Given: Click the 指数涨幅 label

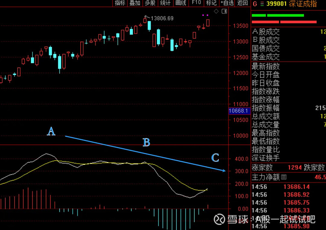Looking at the screenshot, I should (266, 100).
